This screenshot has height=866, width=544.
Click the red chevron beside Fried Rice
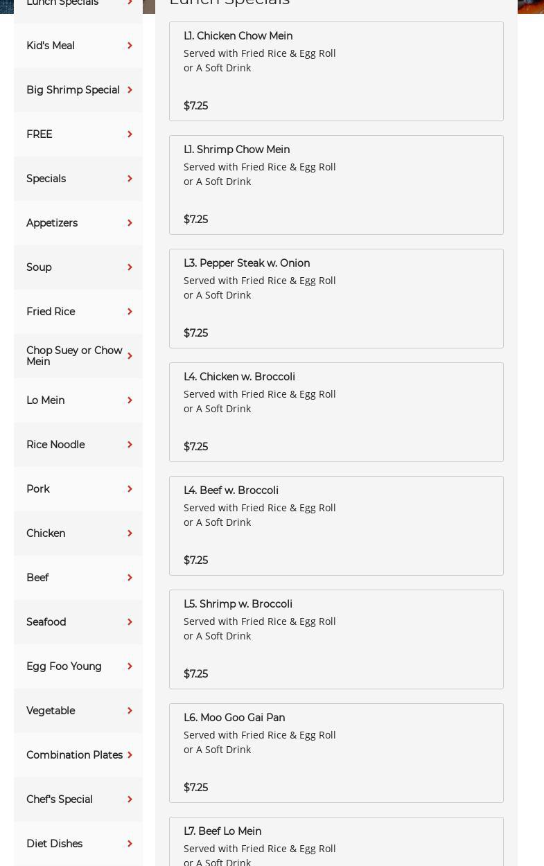pos(130,312)
